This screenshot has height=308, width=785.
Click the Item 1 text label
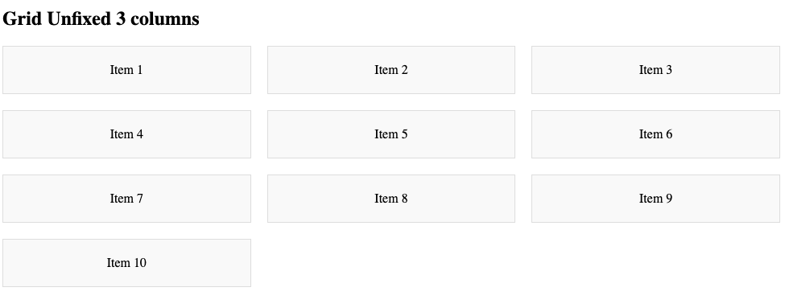[126, 70]
